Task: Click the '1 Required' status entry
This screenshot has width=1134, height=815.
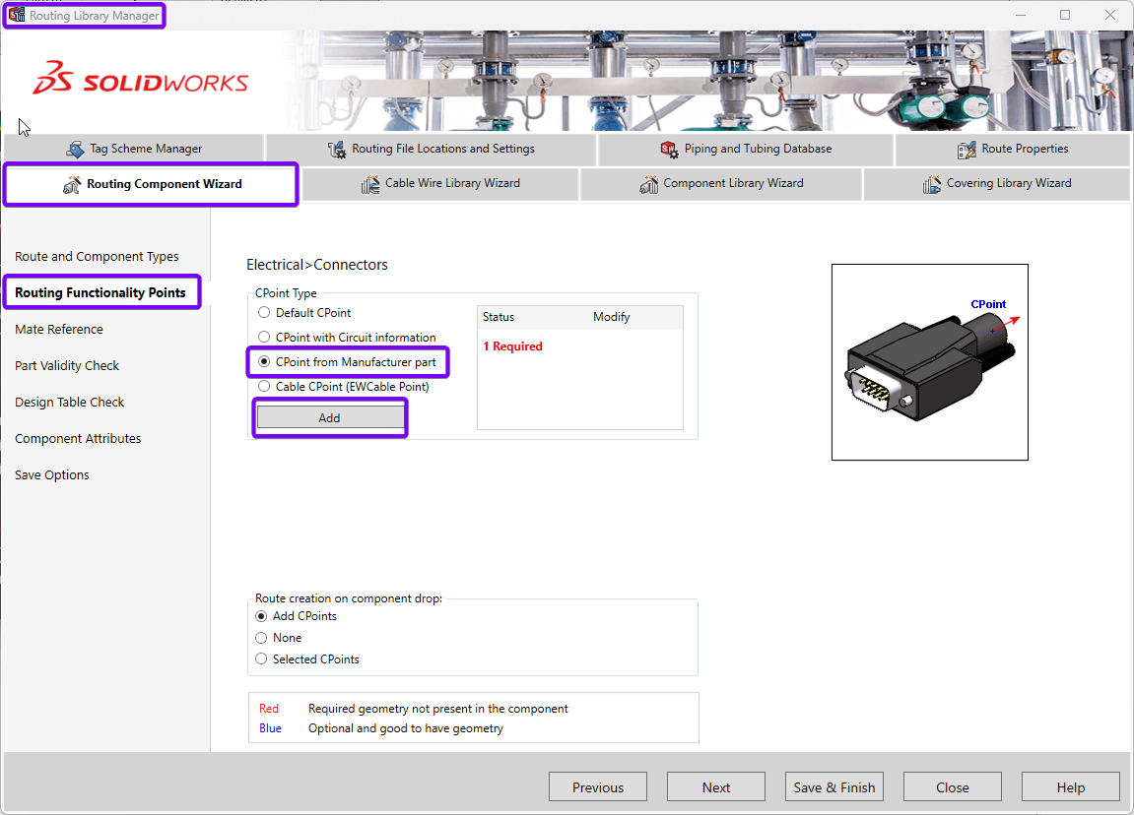Action: pyautogui.click(x=512, y=346)
